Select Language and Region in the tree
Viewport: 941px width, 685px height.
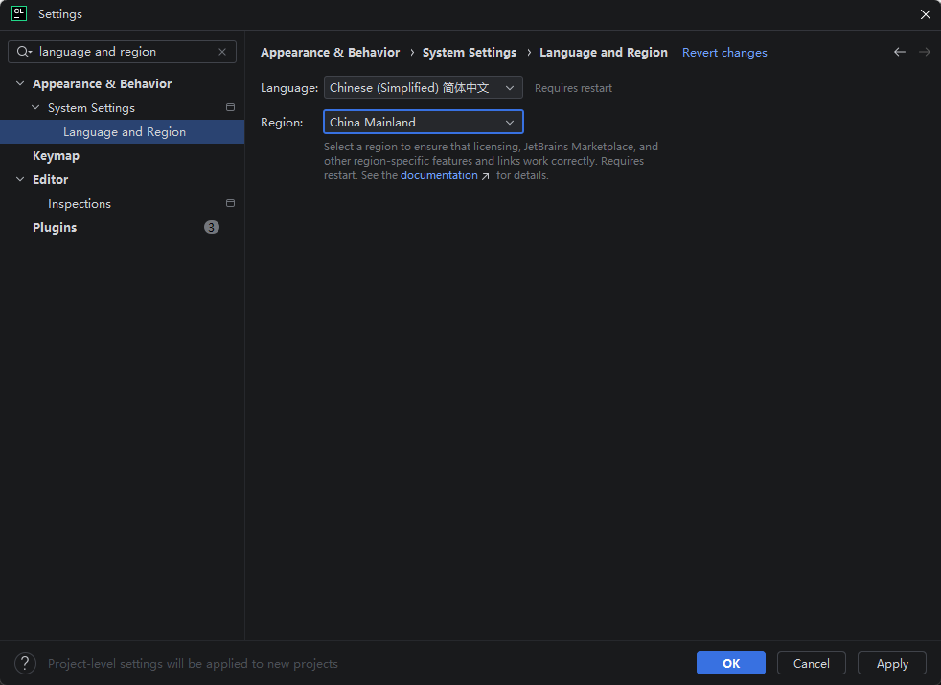pos(123,132)
